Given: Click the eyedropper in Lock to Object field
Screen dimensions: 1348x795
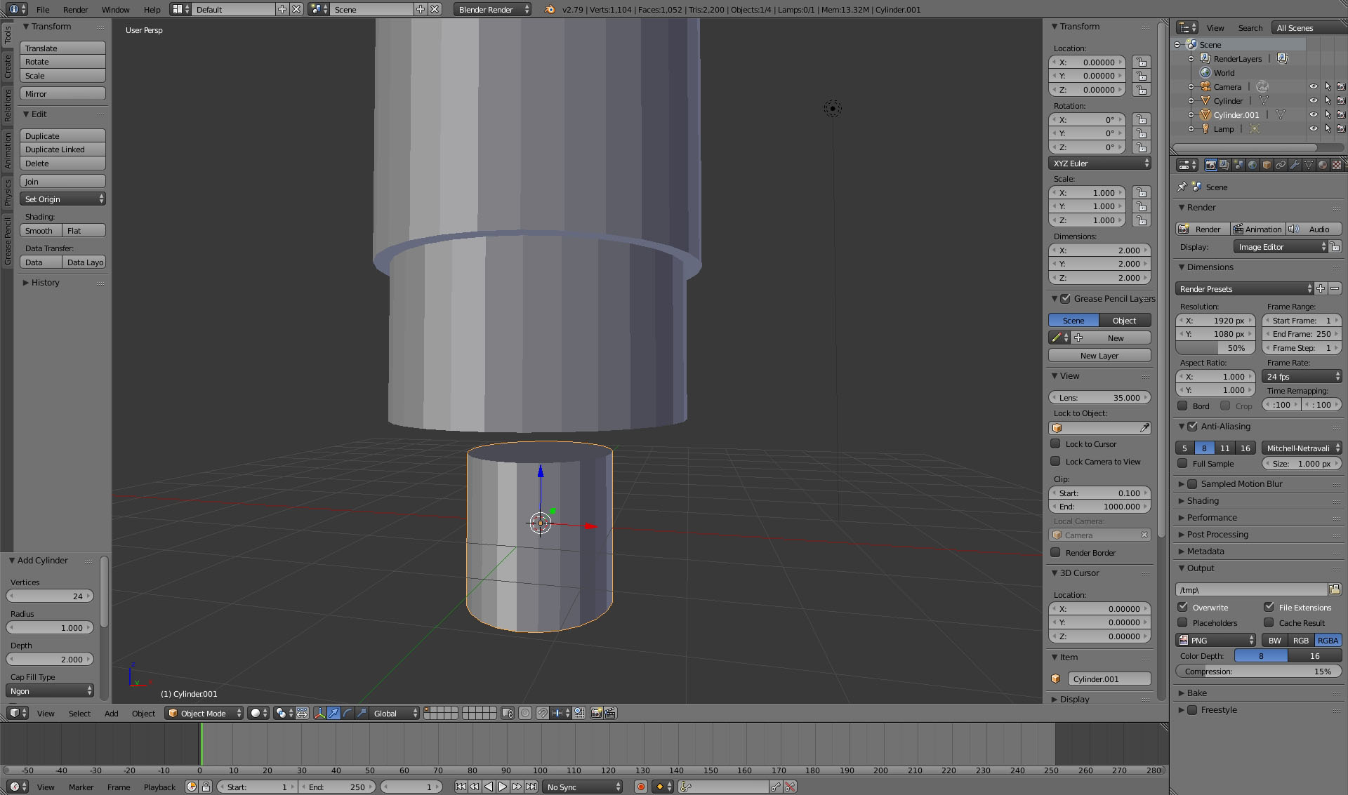Looking at the screenshot, I should [x=1144, y=428].
